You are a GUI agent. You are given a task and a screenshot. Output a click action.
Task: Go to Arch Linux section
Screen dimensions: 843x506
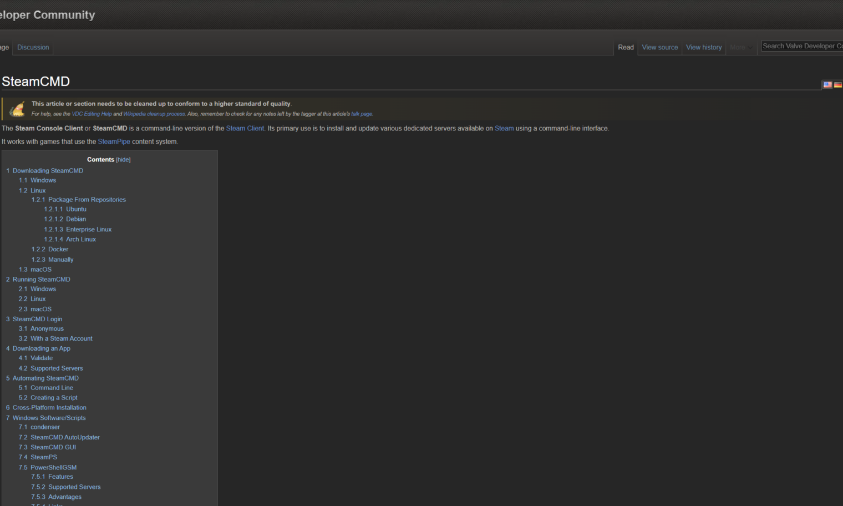(x=70, y=240)
